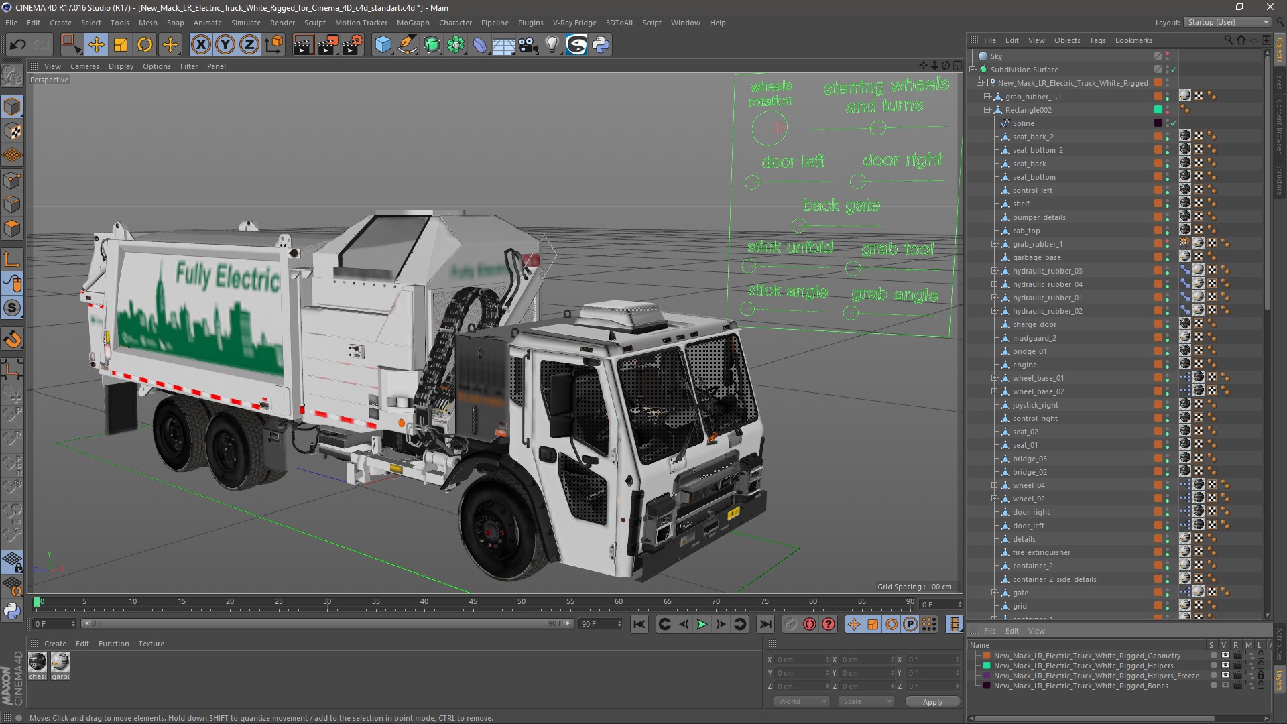This screenshot has height=724, width=1287.
Task: Collapse the Rectangle002 object
Action: (x=987, y=110)
